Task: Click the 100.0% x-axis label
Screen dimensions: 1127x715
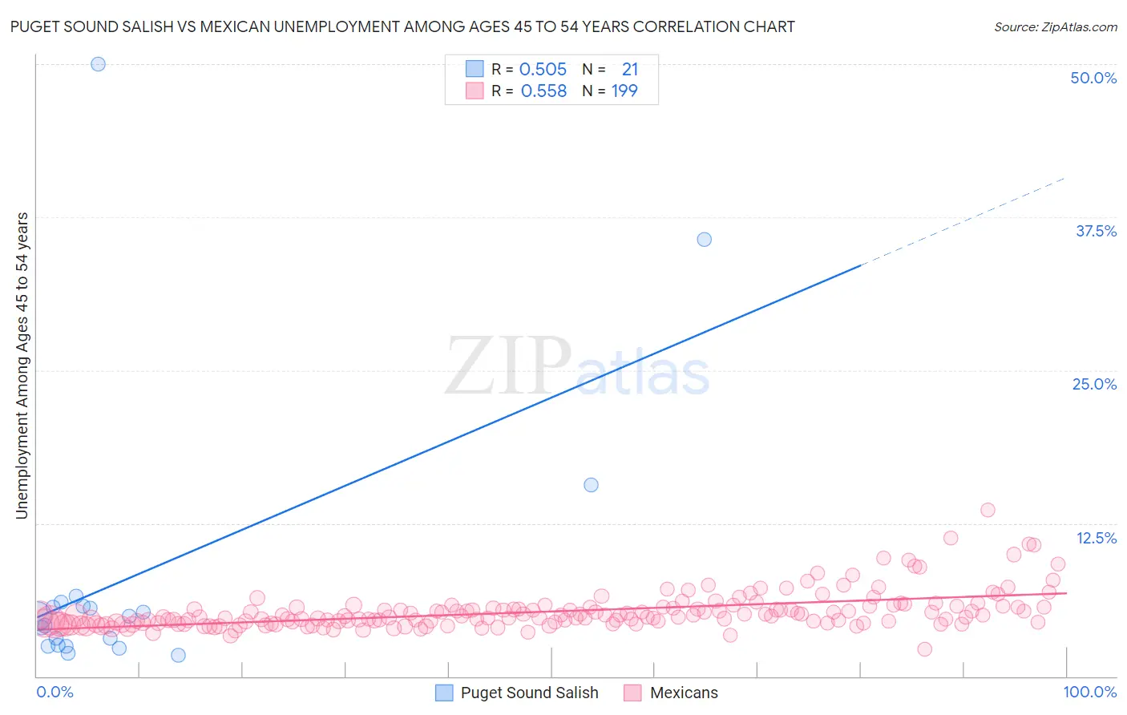Action: click(x=1090, y=692)
